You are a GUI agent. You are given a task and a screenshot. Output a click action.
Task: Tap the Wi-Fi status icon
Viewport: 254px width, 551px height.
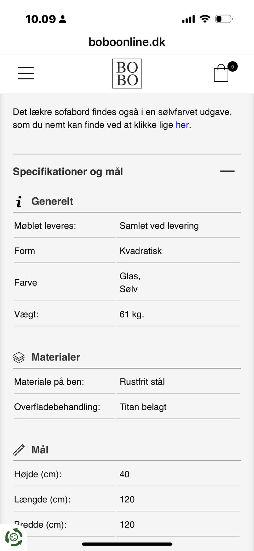click(x=205, y=19)
